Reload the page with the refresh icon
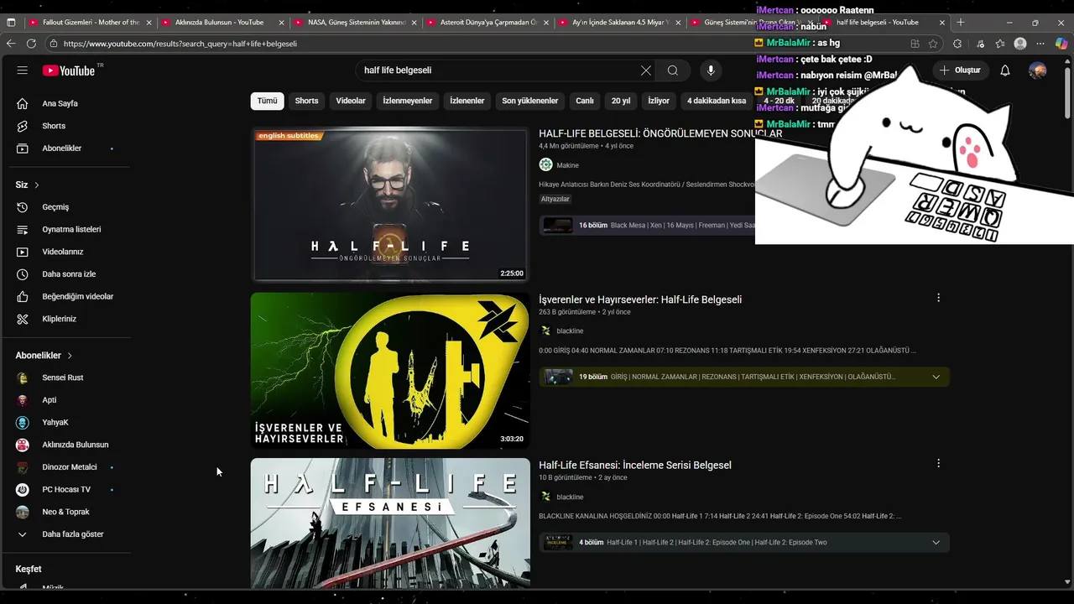The height and width of the screenshot is (604, 1074). [x=31, y=44]
